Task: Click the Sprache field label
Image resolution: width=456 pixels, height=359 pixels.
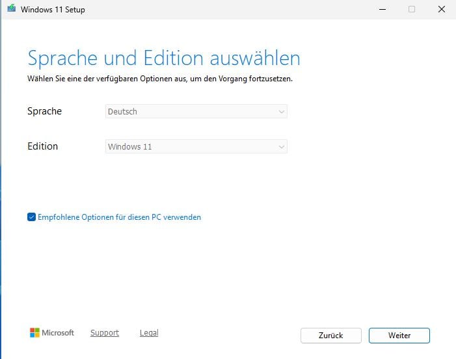Action: [x=44, y=111]
